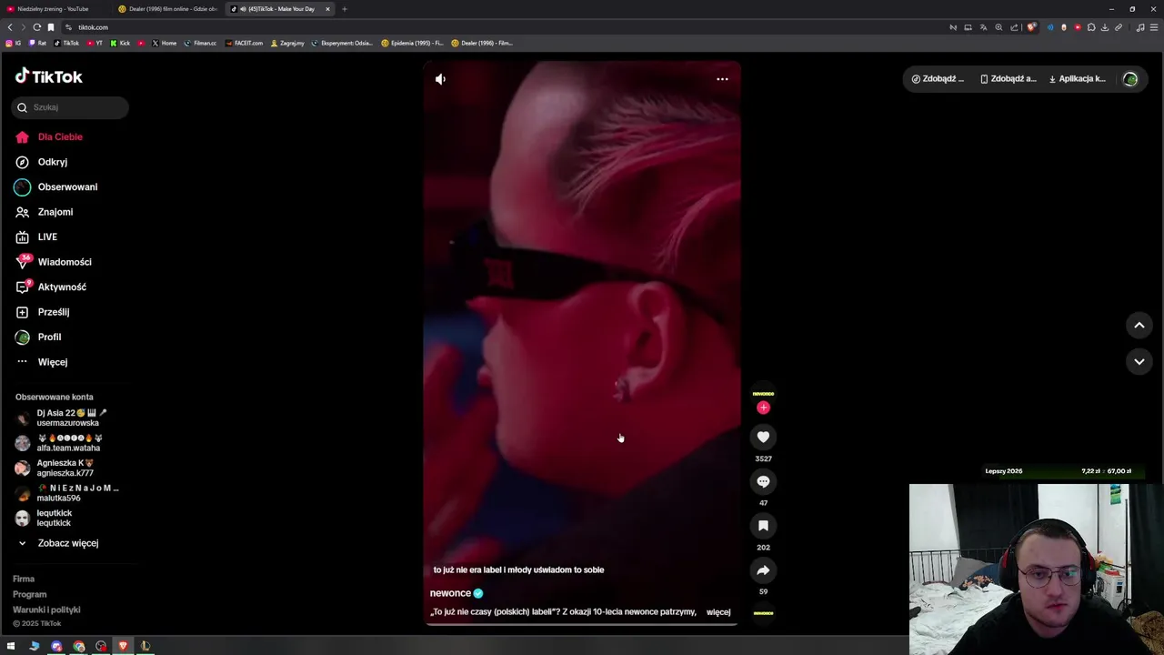Screen dimensions: 1164x655
Task: Open the Firma footer link
Action: (x=24, y=579)
